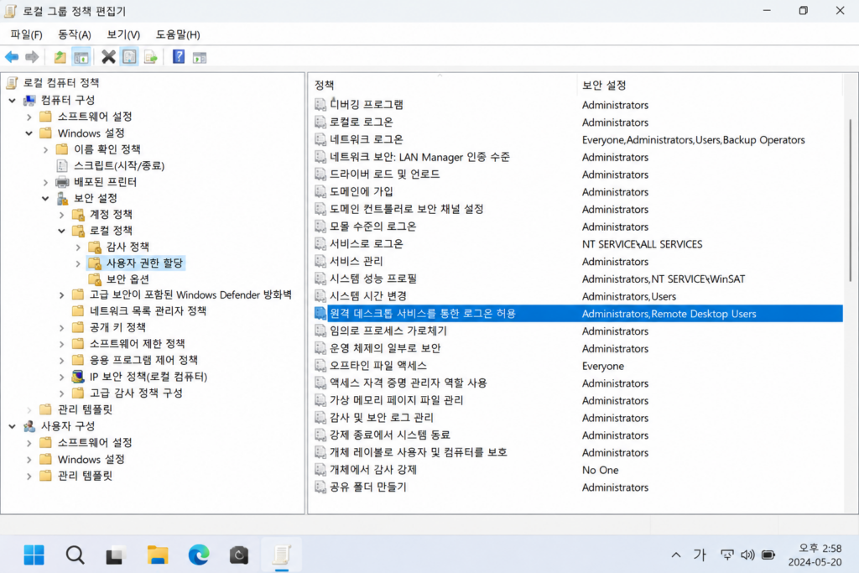This screenshot has width=859, height=573.
Task: Sort by the 정책 column header
Action: (443, 85)
